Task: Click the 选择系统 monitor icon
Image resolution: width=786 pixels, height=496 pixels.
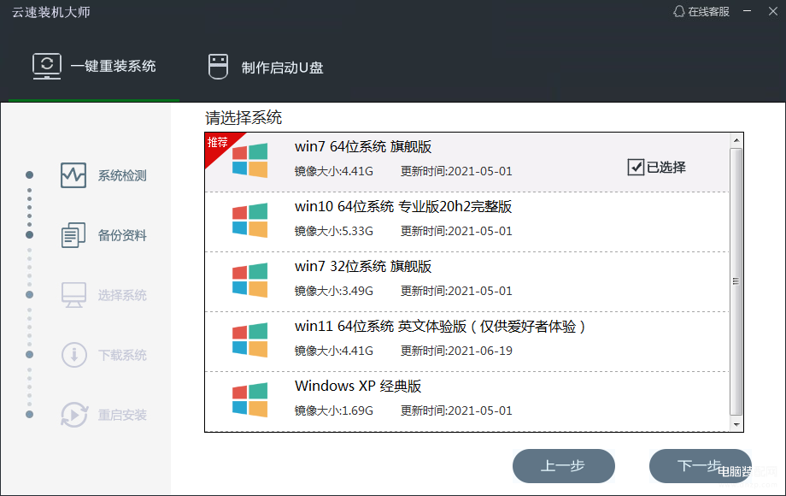Action: click(x=73, y=295)
